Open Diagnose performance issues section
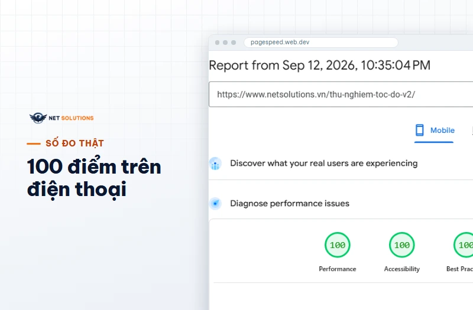 (290, 203)
